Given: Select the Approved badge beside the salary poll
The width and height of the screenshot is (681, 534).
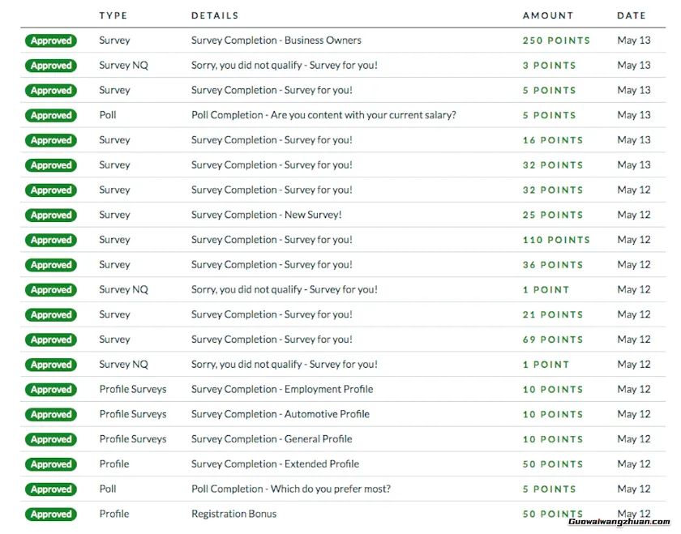Looking at the screenshot, I should pyautogui.click(x=50, y=115).
